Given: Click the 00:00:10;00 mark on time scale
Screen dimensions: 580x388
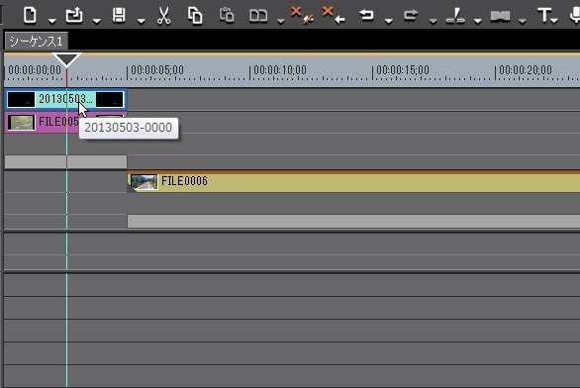Looking at the screenshot, I should (280, 70).
